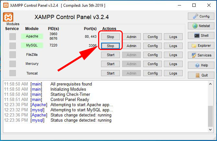Image resolution: width=217 pixels, height=141 pixels.
Task: Stop the Apache module
Action: (110, 37)
